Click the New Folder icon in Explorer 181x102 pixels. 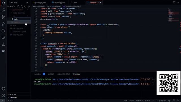point(22,7)
